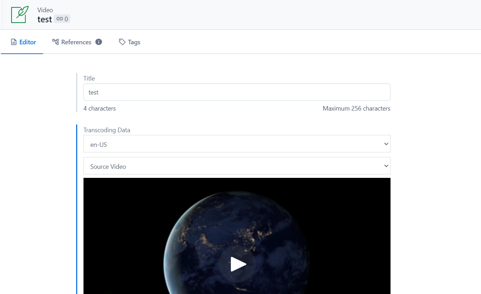Click the 'Maximum 256 characters' text

coord(357,108)
